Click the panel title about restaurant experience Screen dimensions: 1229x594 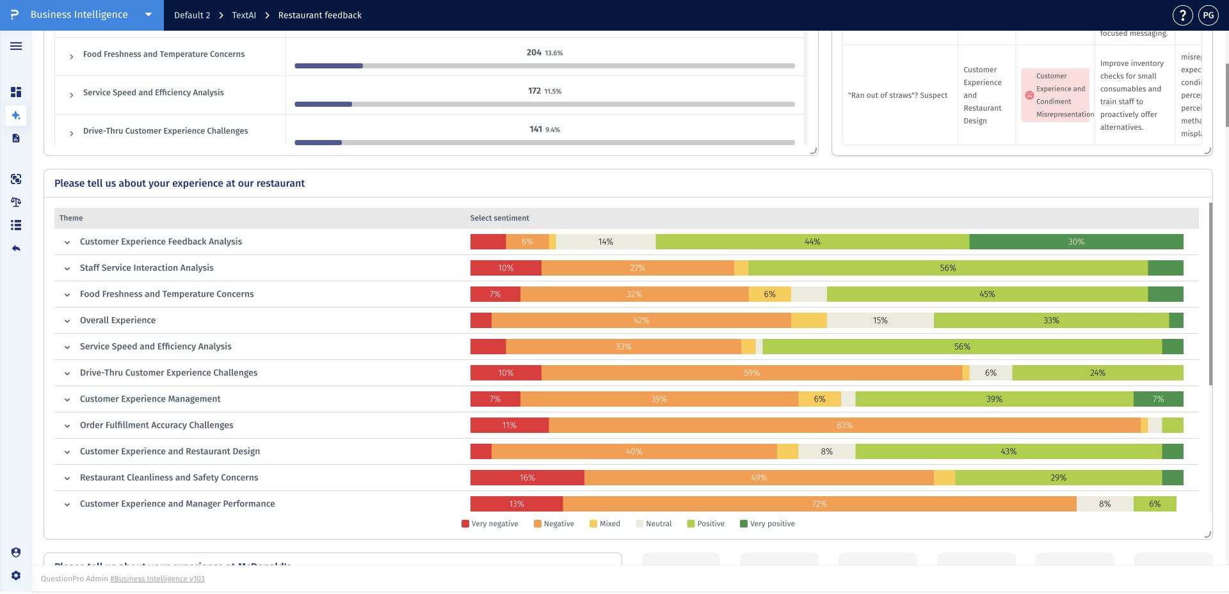point(179,184)
